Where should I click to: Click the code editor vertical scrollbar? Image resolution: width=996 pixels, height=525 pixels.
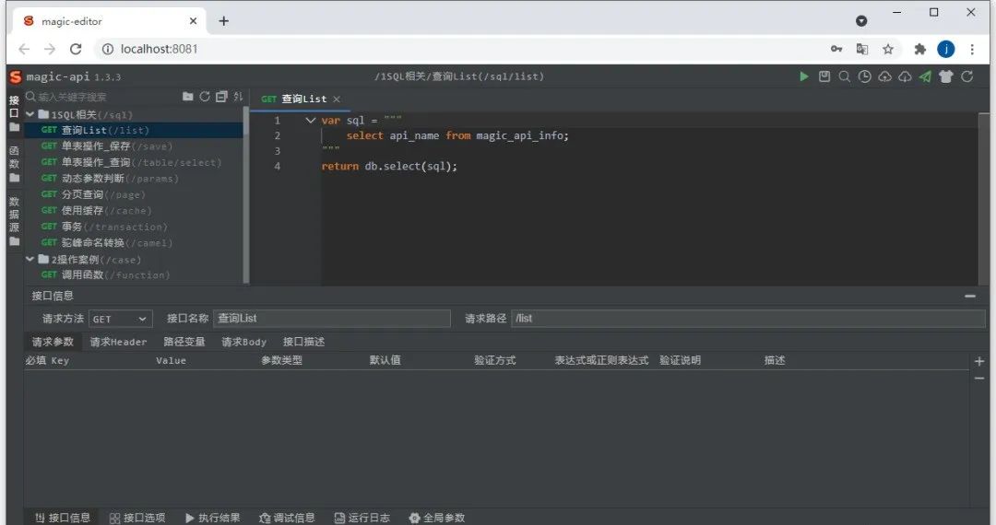pos(983,198)
